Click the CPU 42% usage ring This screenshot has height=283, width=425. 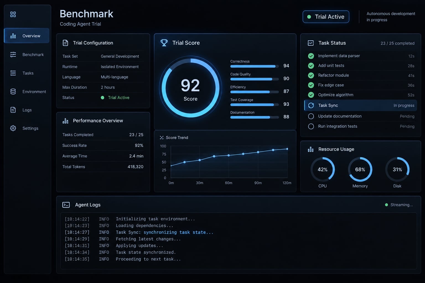[323, 169]
